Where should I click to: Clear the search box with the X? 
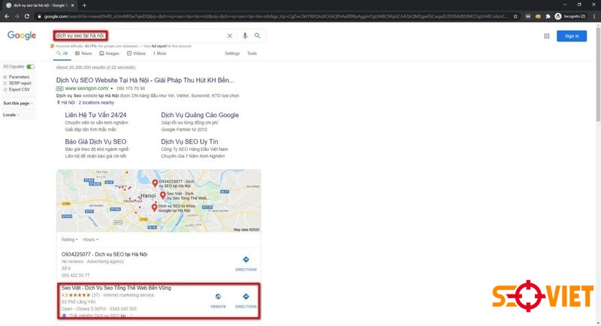click(x=230, y=35)
